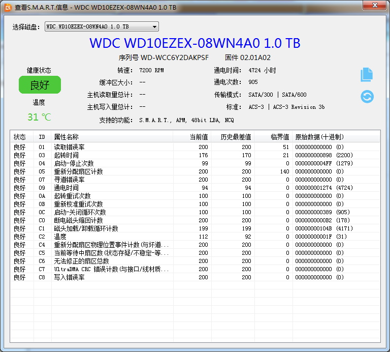Select the 温度 row with ID C2
Image resolution: width=390 pixels, height=352 pixels.
pos(195,237)
